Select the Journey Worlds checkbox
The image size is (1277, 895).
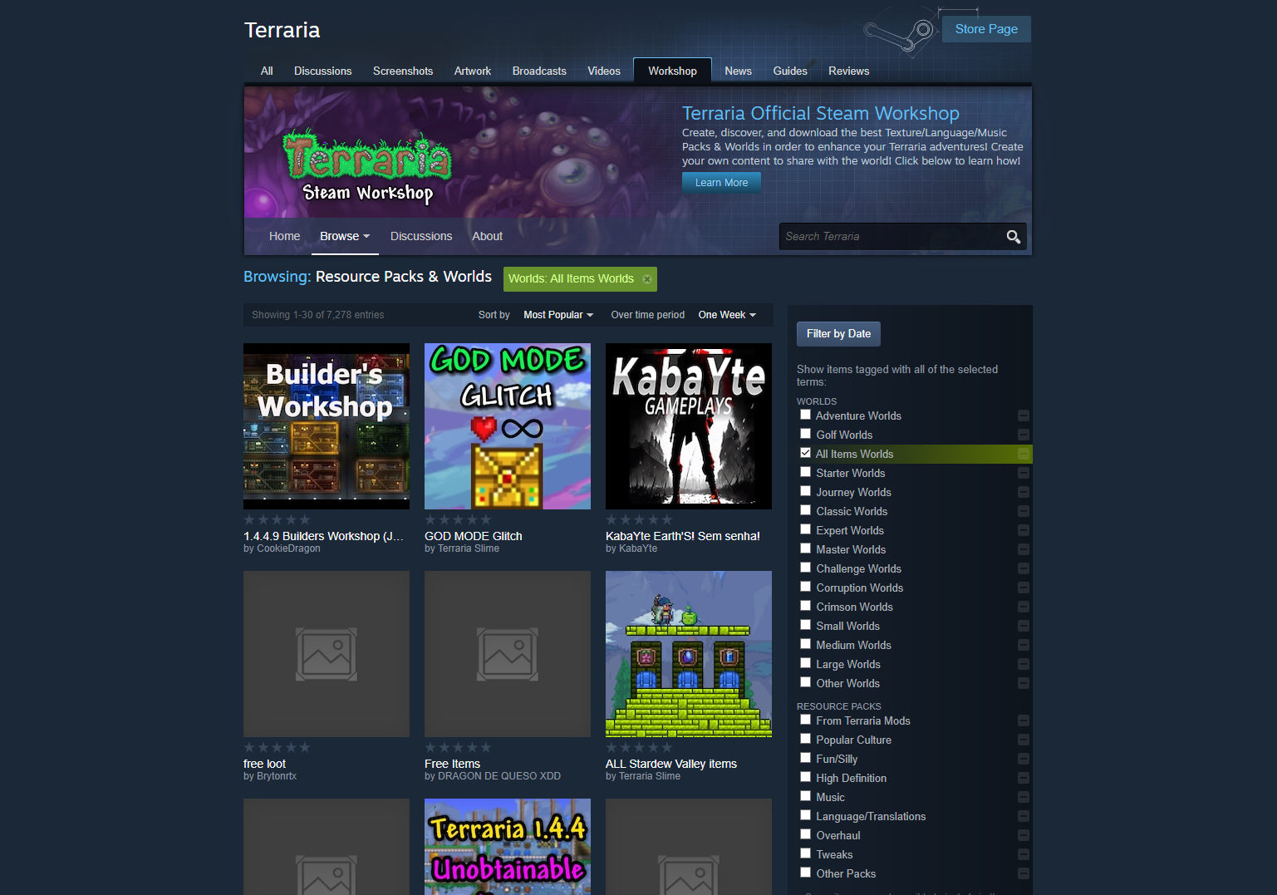[805, 491]
